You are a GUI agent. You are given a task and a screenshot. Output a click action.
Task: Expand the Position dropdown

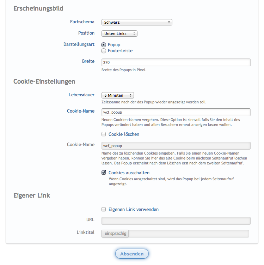[119, 34]
